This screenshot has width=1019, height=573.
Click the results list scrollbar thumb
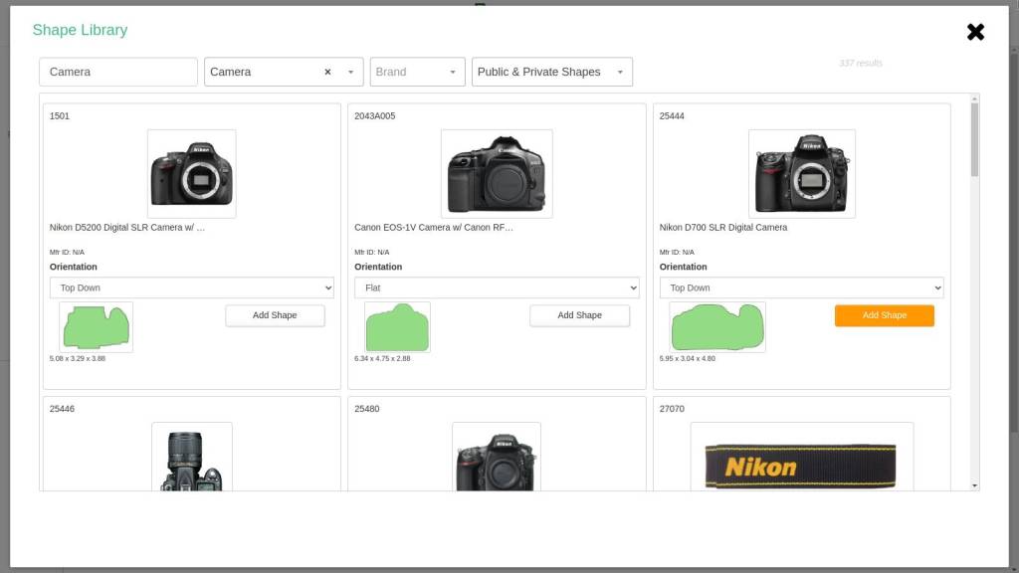(x=974, y=139)
